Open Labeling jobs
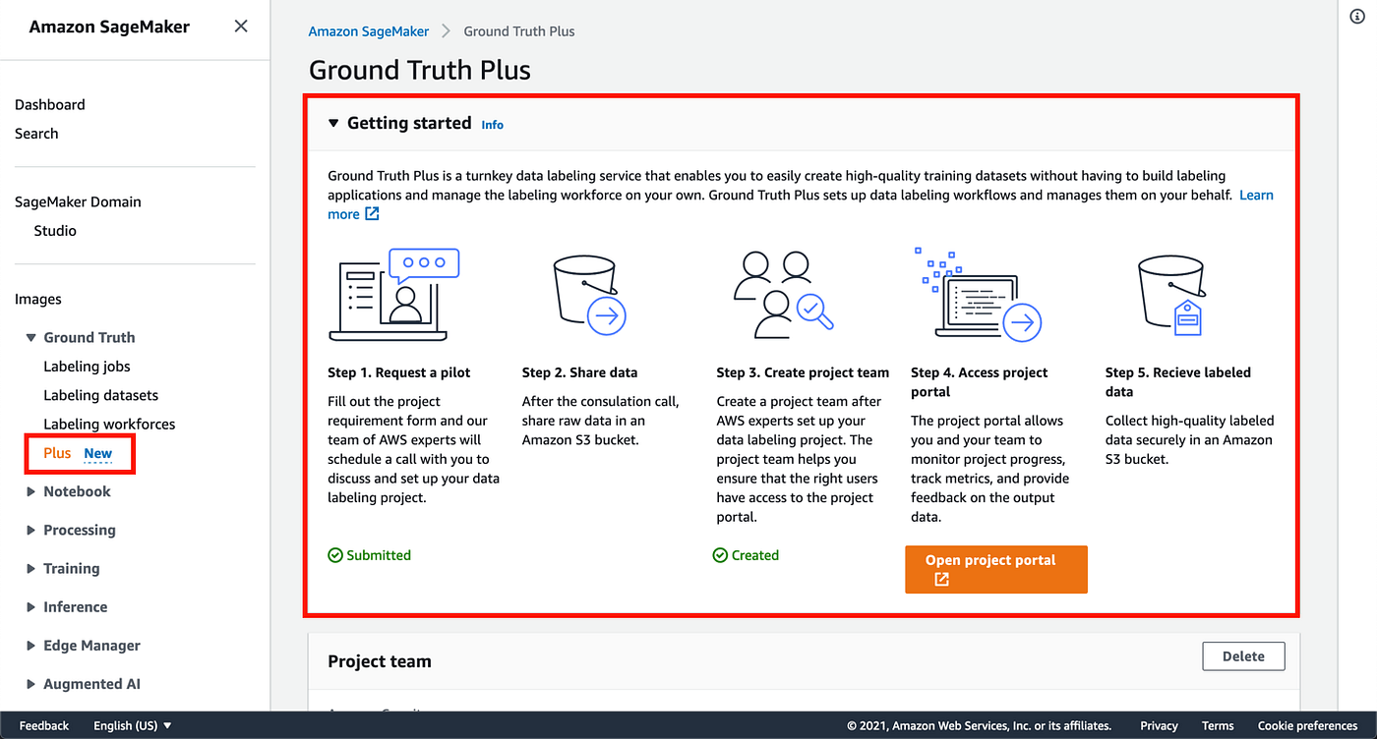 pyautogui.click(x=87, y=367)
